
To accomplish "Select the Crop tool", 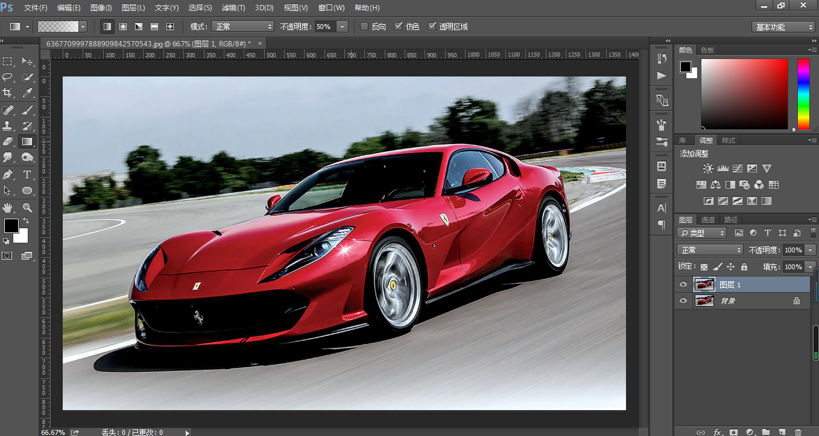I will (8, 93).
